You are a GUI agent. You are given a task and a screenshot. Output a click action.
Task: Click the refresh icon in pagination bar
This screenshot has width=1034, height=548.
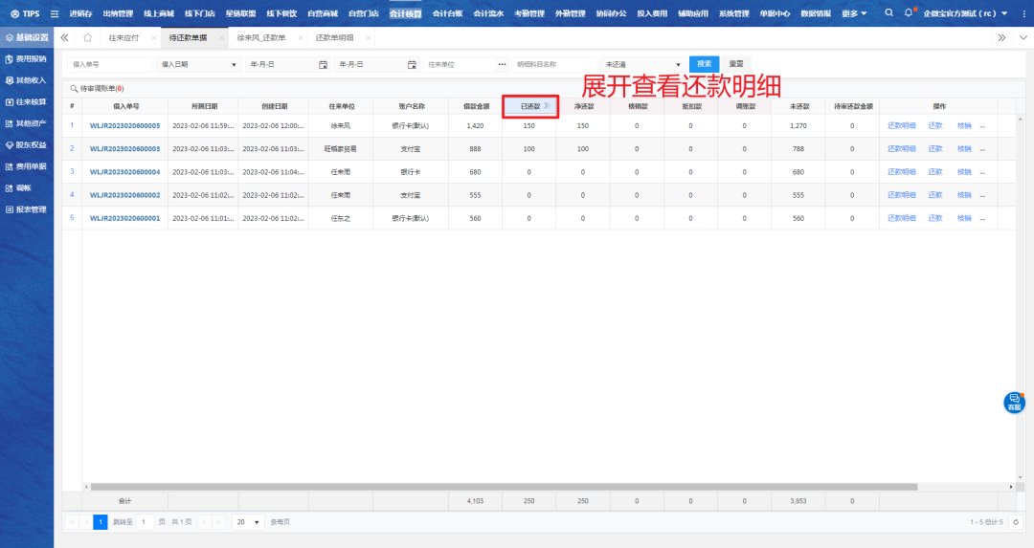point(1016,522)
